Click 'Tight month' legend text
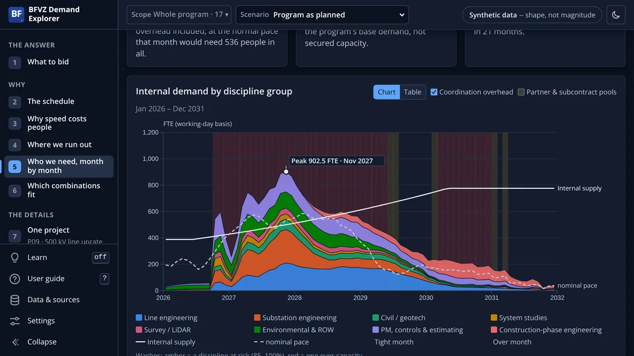This screenshot has width=634, height=356. pos(394,342)
